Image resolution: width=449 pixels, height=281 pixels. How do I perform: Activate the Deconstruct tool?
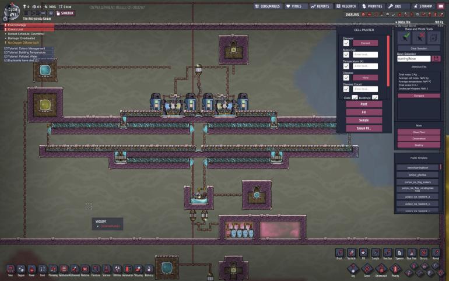(x=381, y=270)
